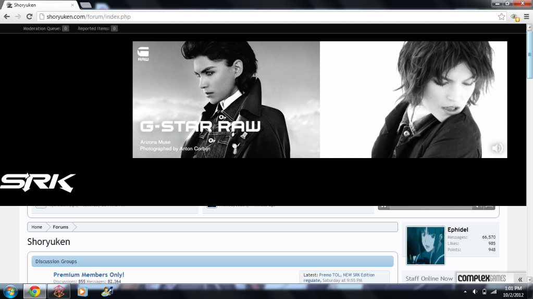Click the SRK logo

tap(38, 183)
